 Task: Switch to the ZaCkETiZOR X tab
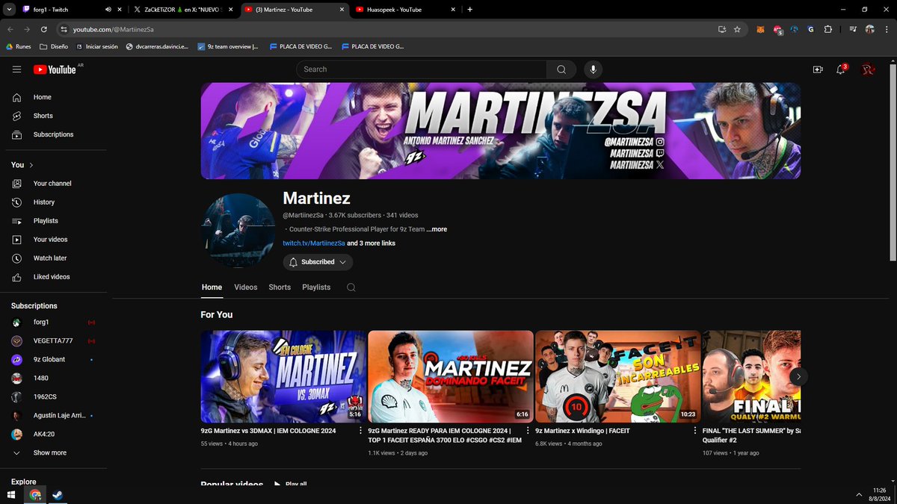tap(183, 10)
